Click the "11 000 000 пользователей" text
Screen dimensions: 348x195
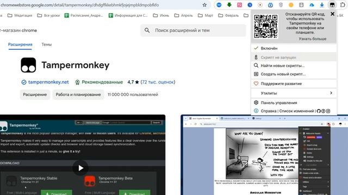[x=133, y=95]
